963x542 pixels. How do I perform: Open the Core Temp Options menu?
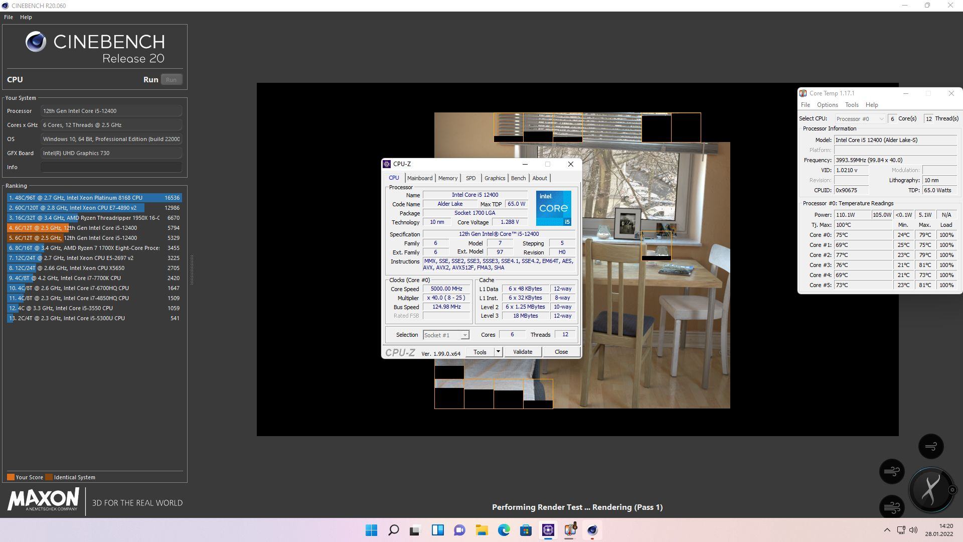pyautogui.click(x=828, y=105)
